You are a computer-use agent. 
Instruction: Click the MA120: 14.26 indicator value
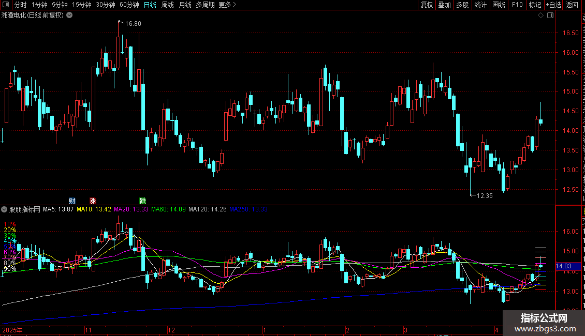click(x=208, y=209)
